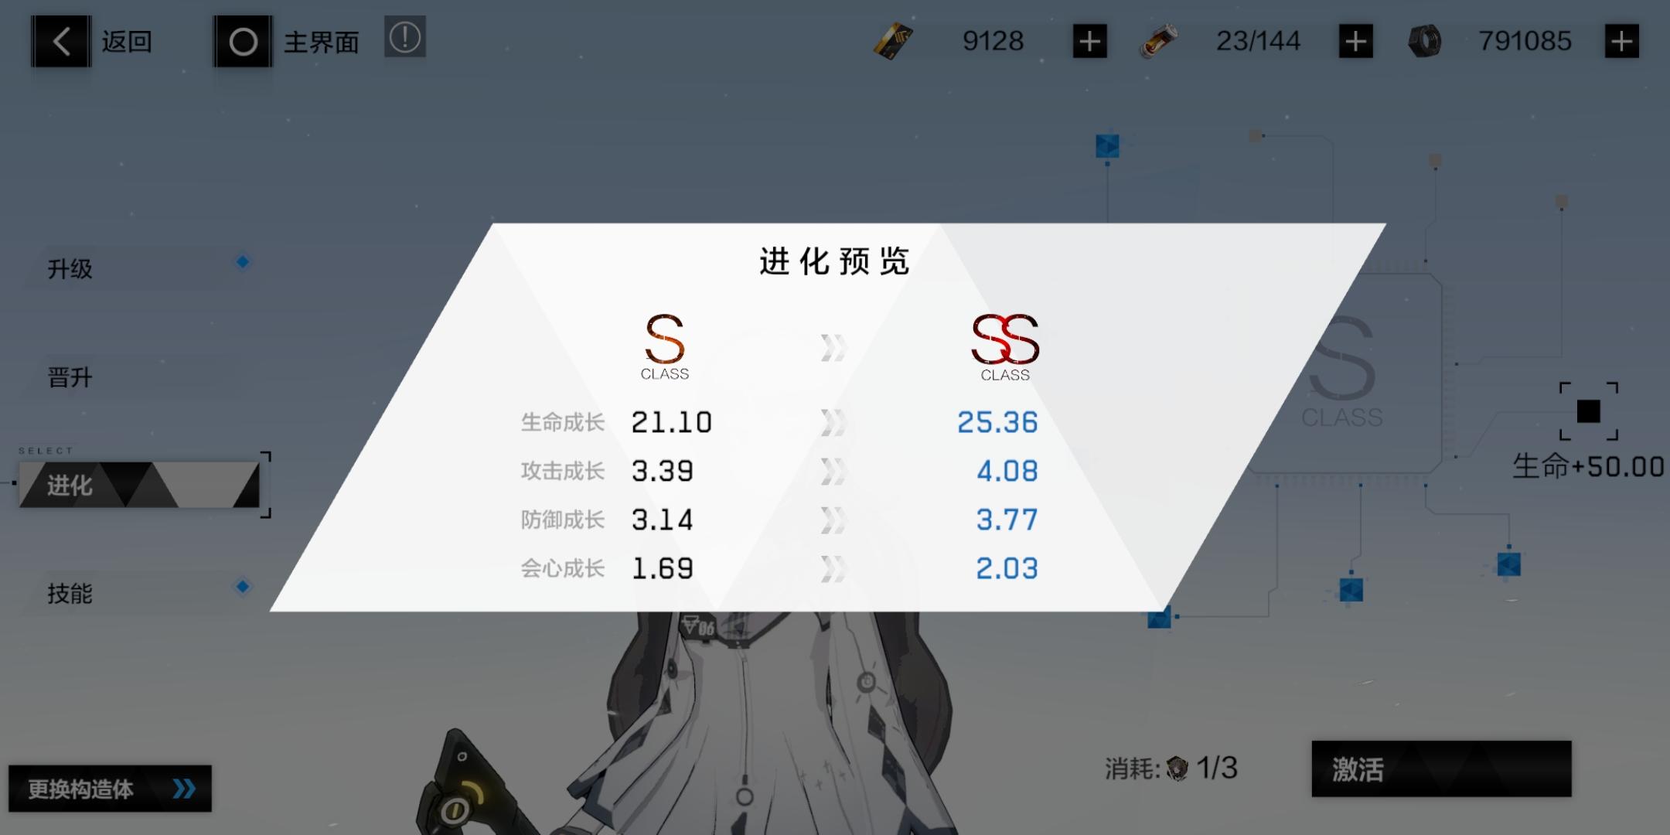Click the 主界面 (Main Menu) tab

pos(288,39)
